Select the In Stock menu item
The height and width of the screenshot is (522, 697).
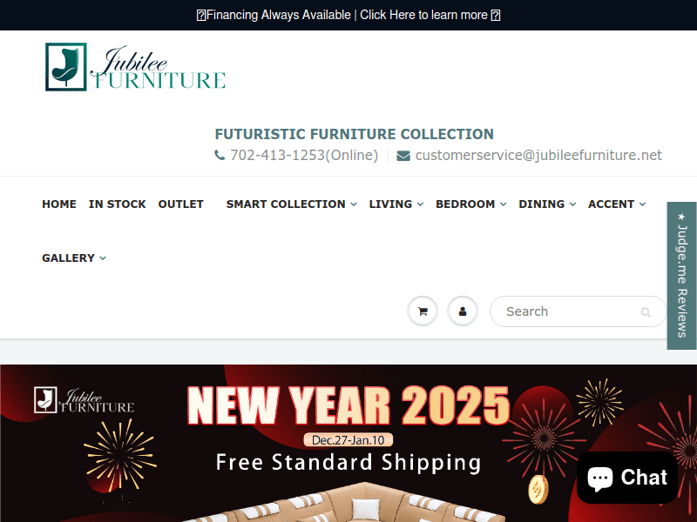(118, 204)
